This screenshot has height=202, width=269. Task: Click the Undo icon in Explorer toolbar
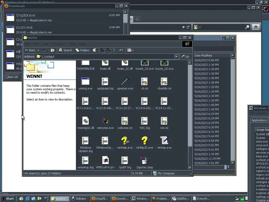(121, 50)
